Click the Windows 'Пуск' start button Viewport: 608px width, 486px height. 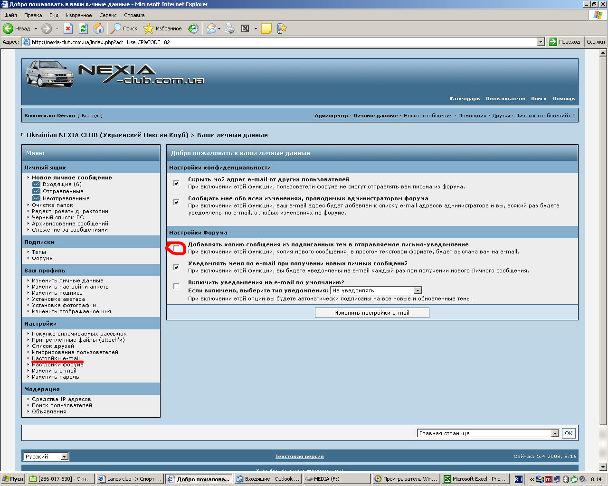13,479
